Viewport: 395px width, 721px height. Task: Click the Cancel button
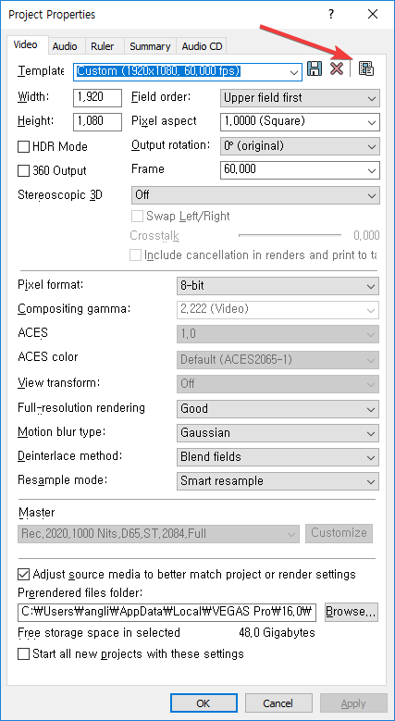coord(278,703)
